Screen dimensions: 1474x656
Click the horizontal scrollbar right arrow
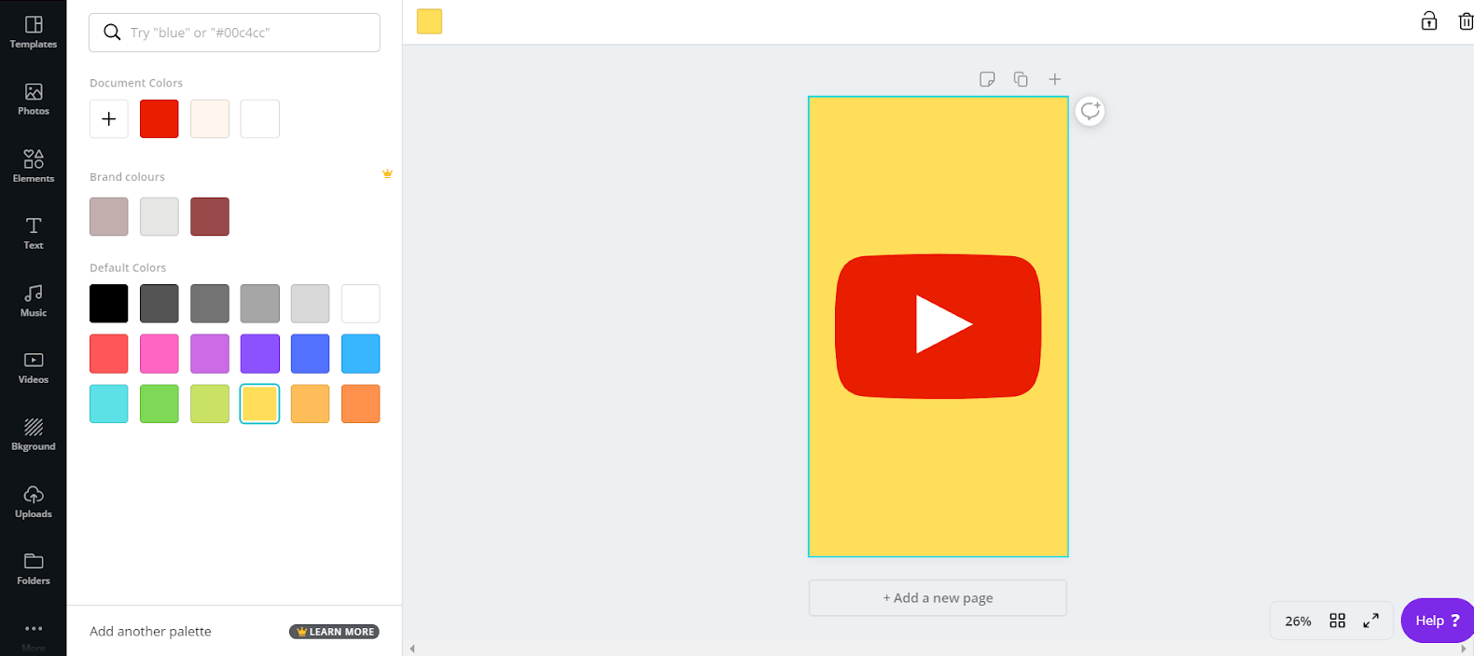(1463, 649)
